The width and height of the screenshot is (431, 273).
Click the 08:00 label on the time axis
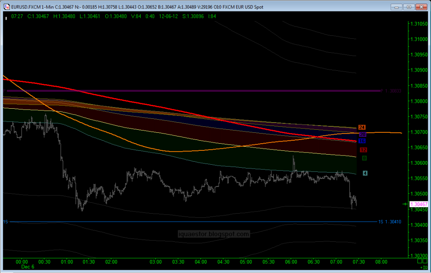click(381, 262)
